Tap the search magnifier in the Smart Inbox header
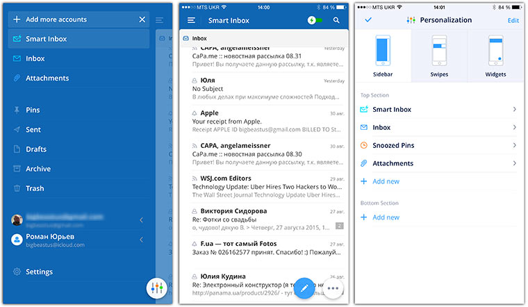 (336, 20)
